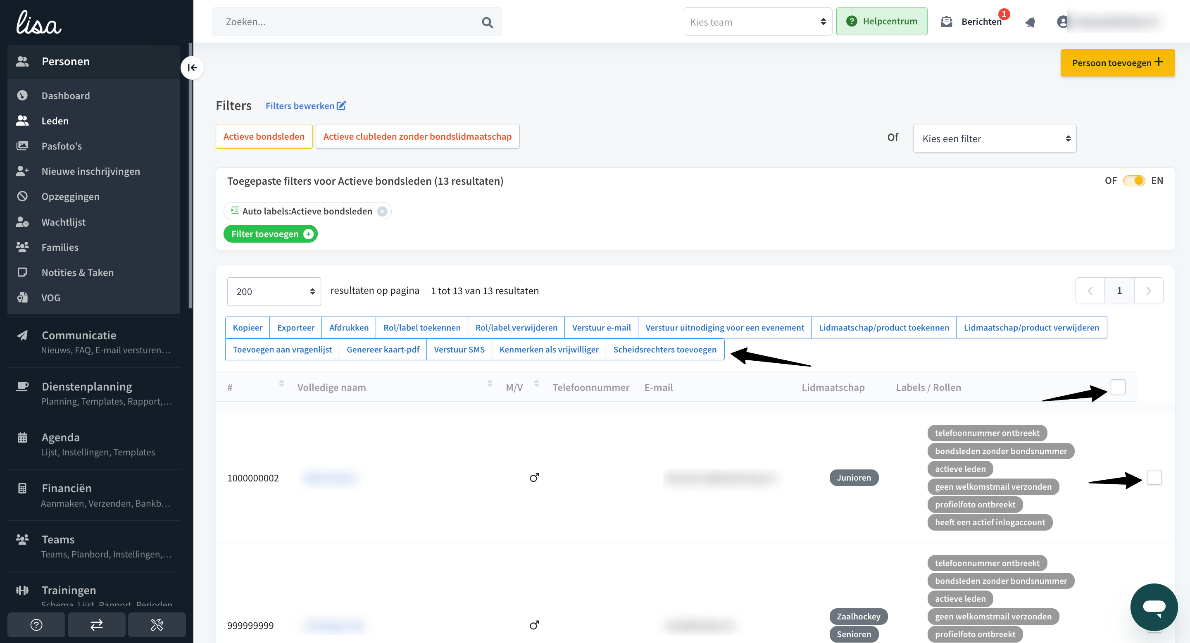Open the chat support bubble
1190x643 pixels.
click(1154, 607)
